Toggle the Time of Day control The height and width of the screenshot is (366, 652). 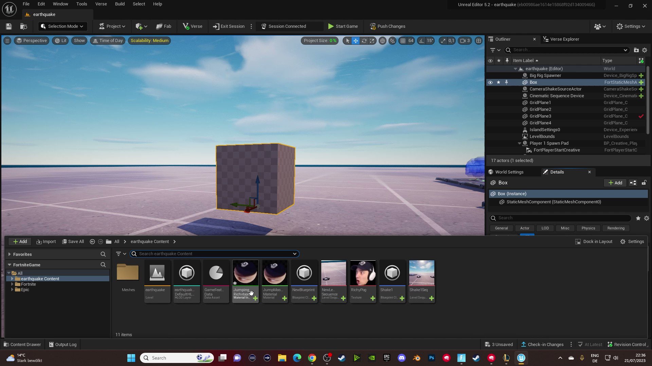point(108,40)
